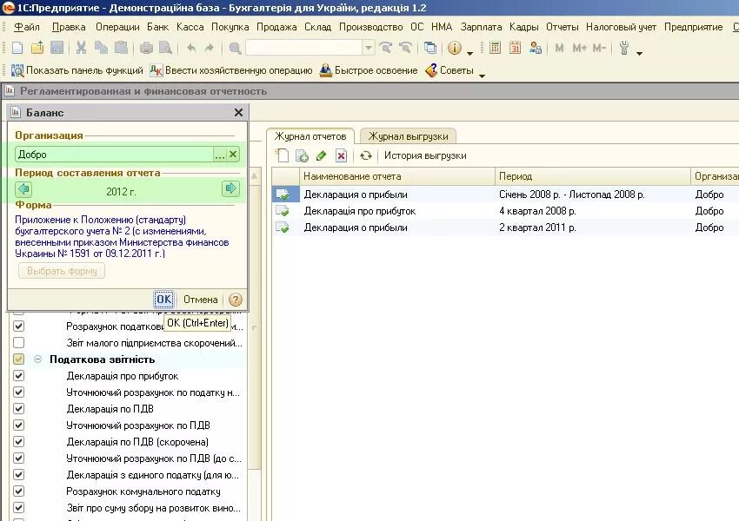Screen dimensions: 739x521
Task: Click История выгрузки button
Action: (x=425, y=155)
